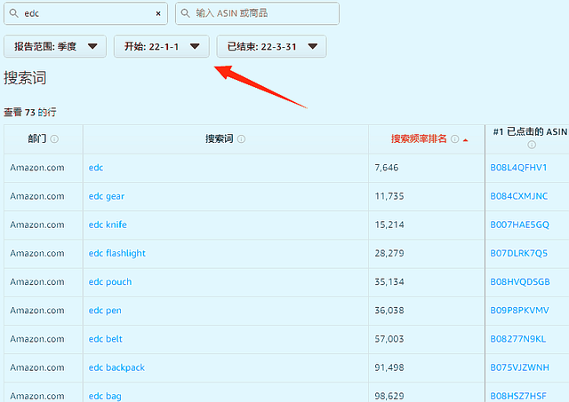Open the 已结束: 22-3-31 date dropdown
This screenshot has height=402, width=569.
271,46
